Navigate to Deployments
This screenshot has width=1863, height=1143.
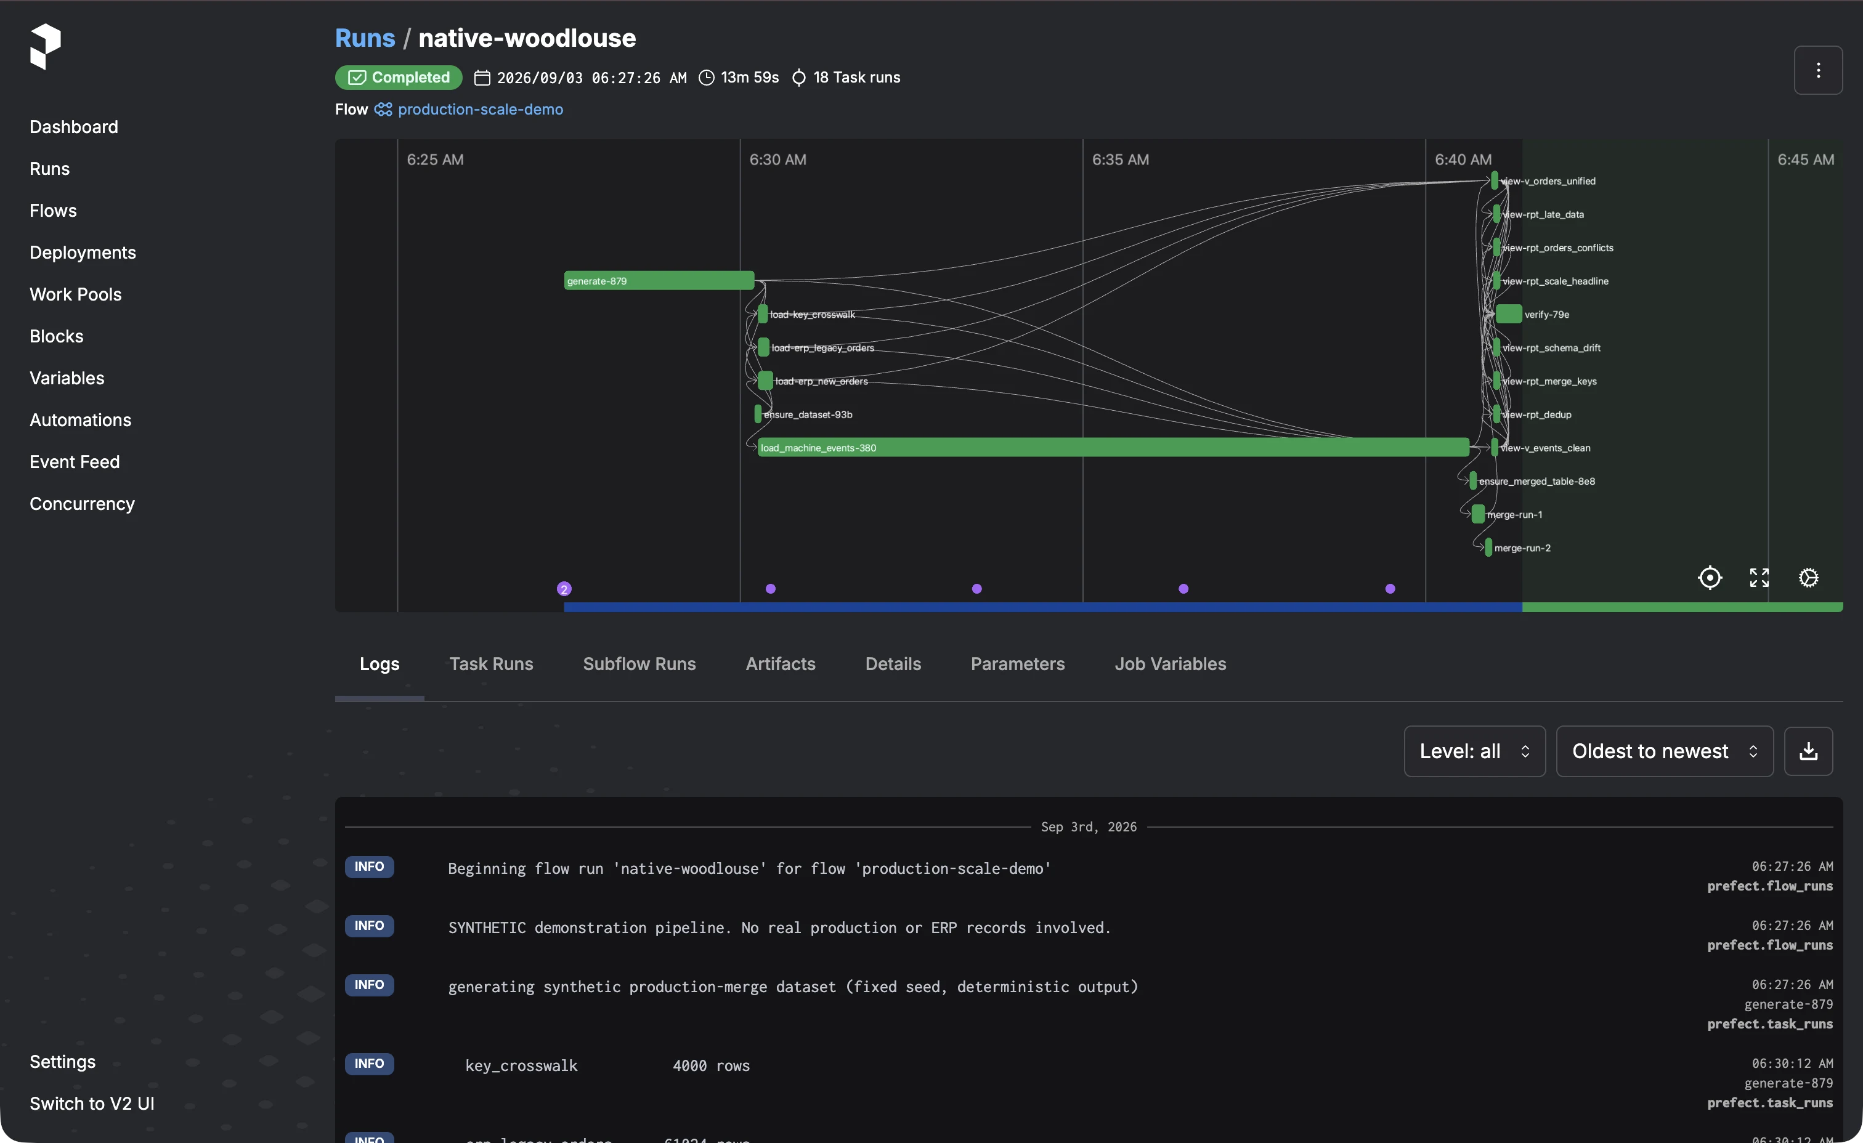[x=83, y=252]
